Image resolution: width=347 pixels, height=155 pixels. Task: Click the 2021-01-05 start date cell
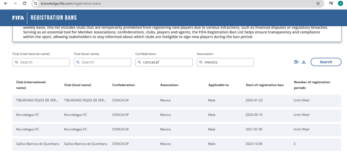tap(254, 129)
